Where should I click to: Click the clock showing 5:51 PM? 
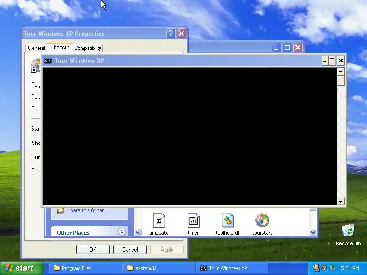350,268
